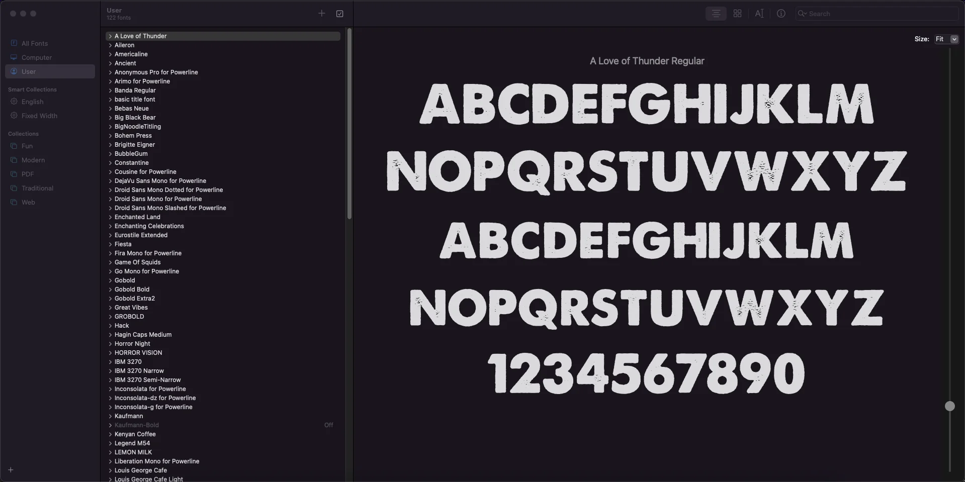Click into the Search field
This screenshot has height=482, width=965.
[877, 14]
